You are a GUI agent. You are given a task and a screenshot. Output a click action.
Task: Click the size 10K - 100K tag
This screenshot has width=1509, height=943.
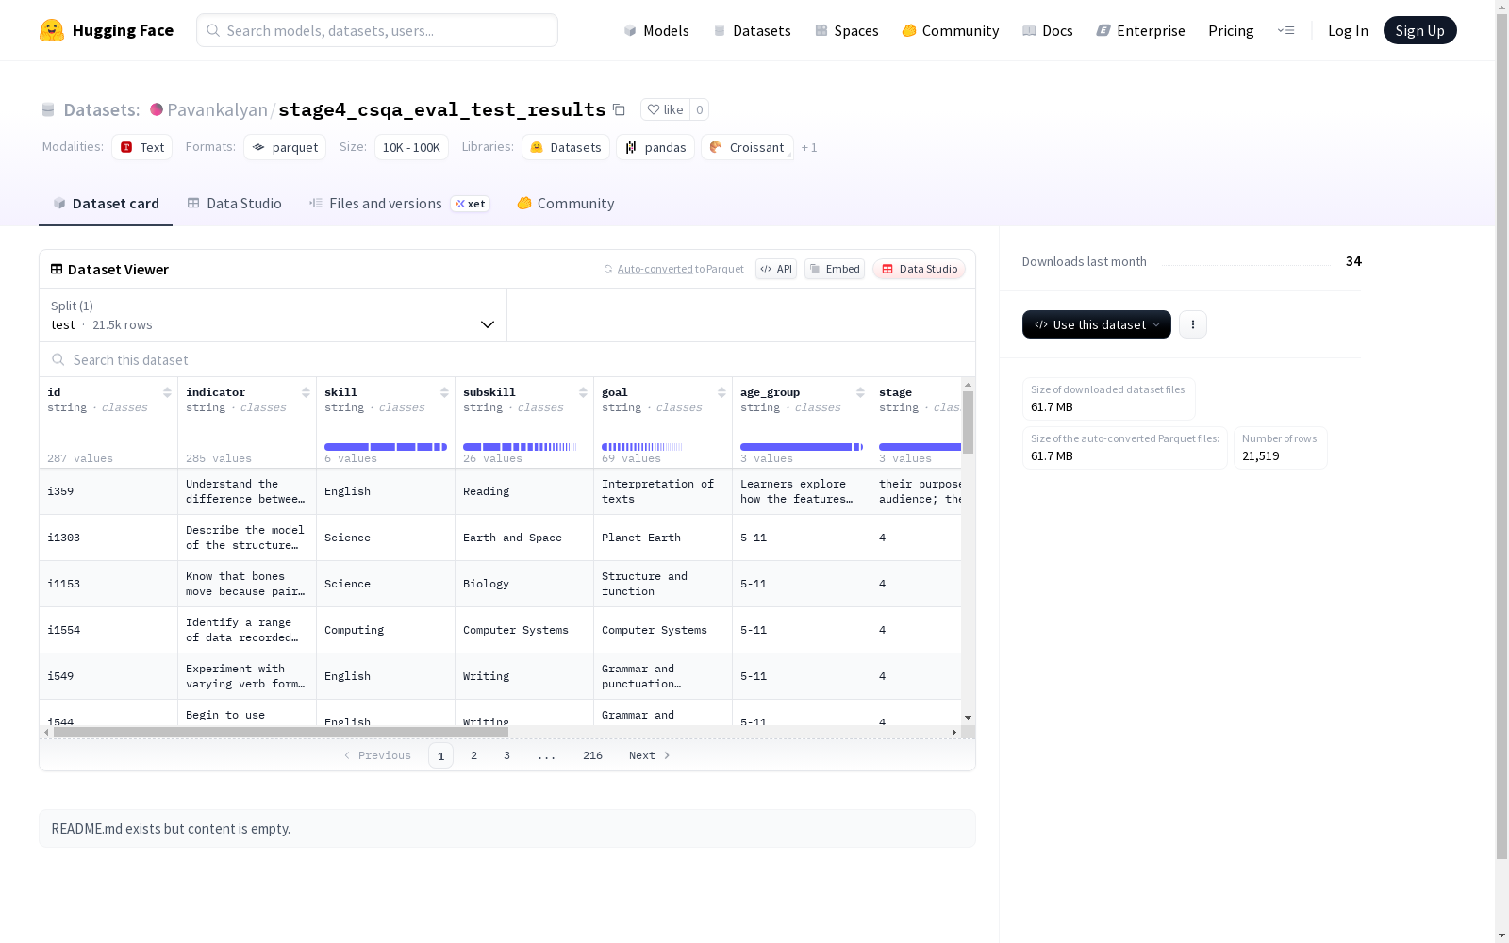tap(411, 147)
